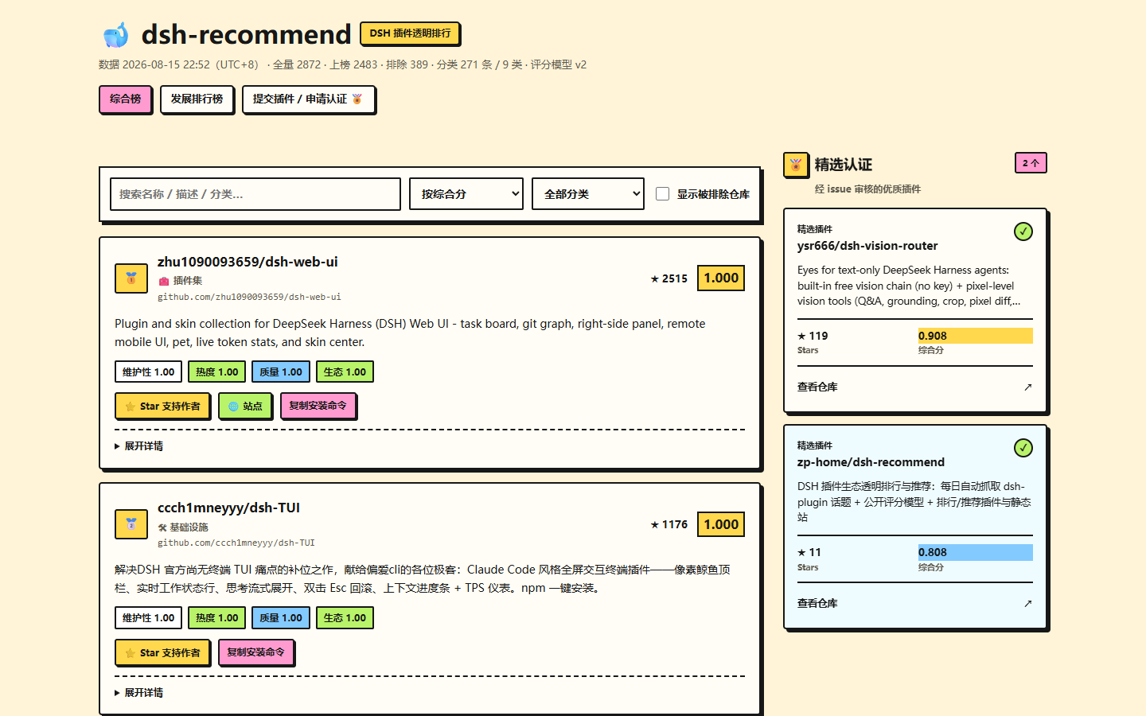The height and width of the screenshot is (716, 1146).
Task: Click the DSH 插件透明排行 badge
Action: 410,33
